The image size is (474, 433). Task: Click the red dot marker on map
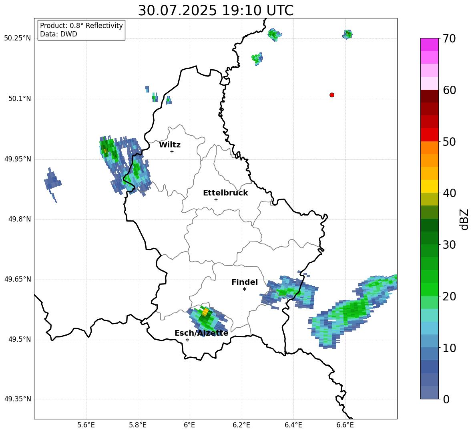[332, 95]
